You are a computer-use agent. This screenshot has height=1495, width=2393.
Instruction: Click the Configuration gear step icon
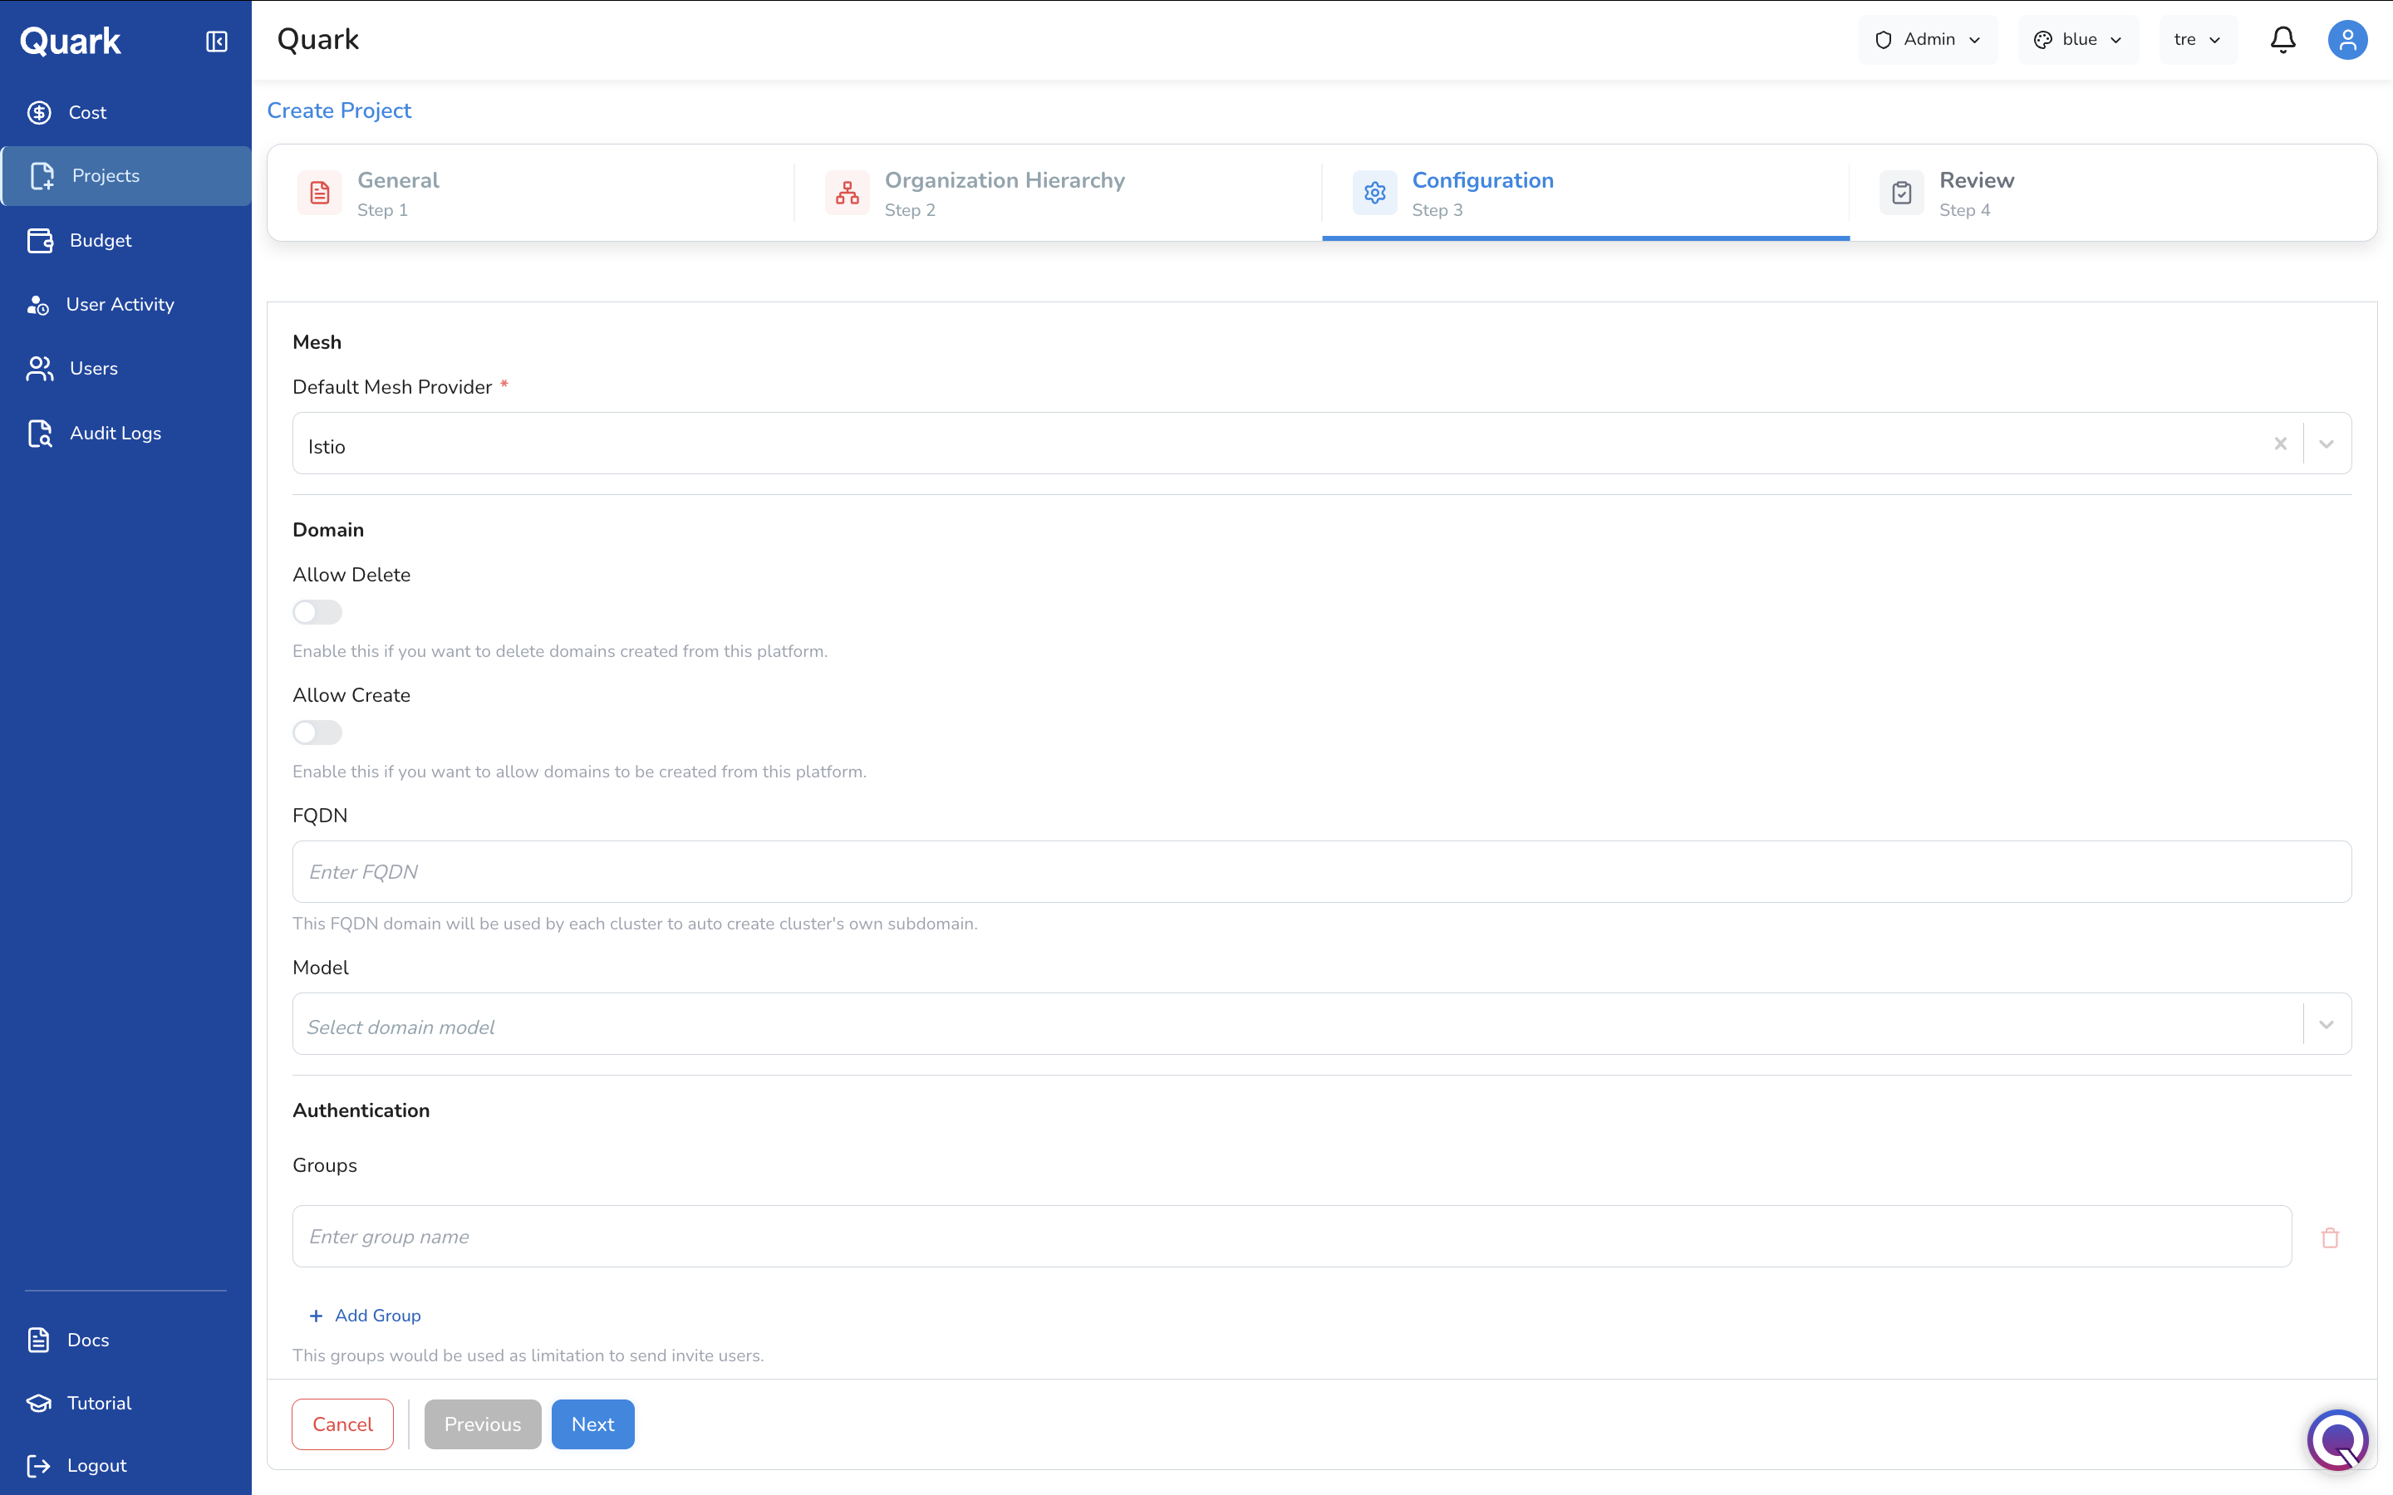[1374, 193]
